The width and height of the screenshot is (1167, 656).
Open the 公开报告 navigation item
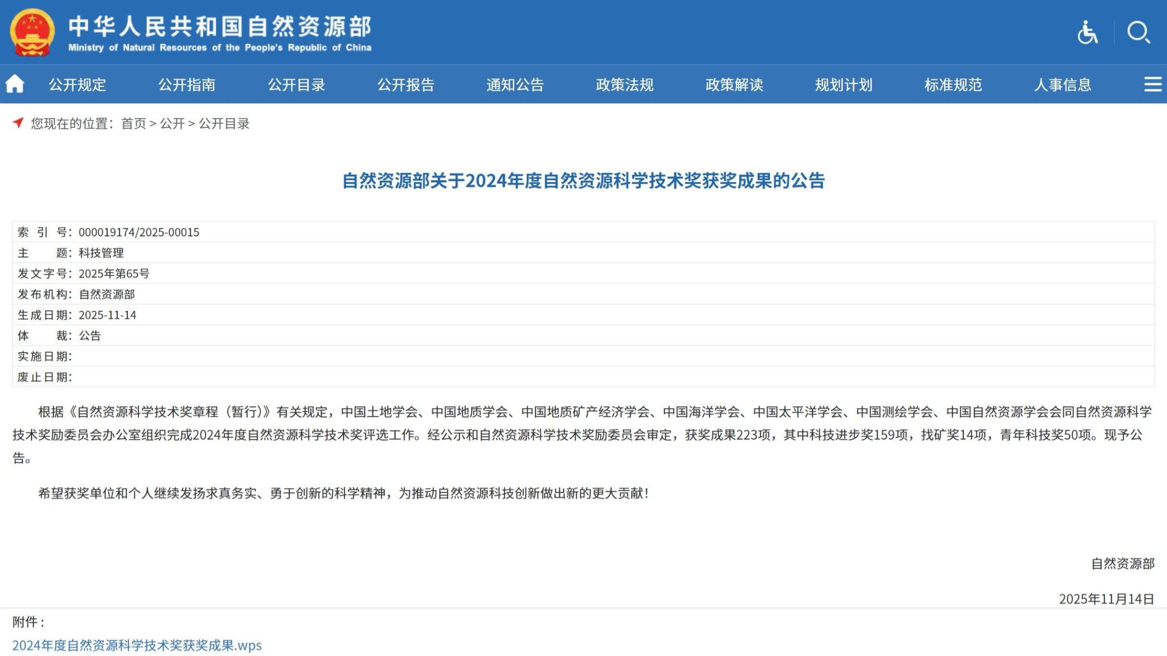click(405, 84)
